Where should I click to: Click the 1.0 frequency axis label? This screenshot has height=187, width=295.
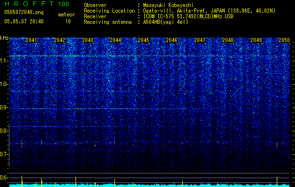4,84
